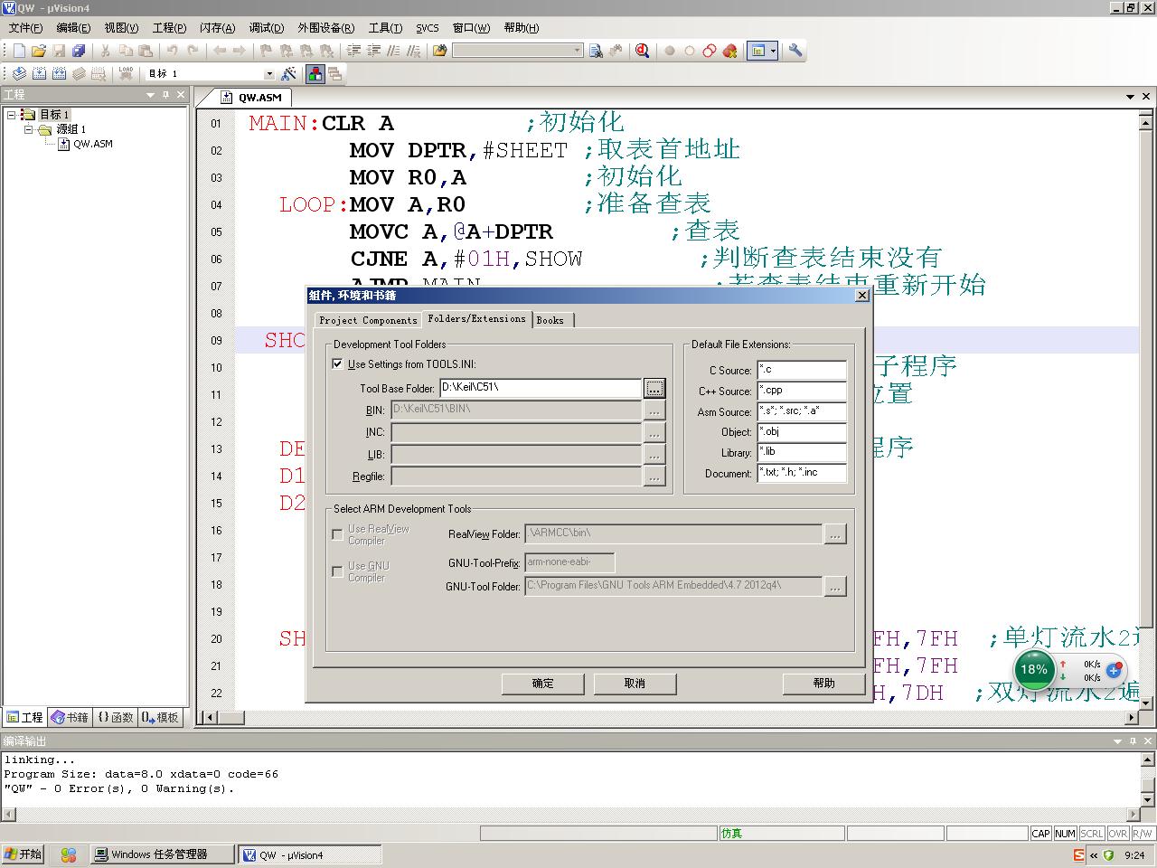Viewport: 1157px width, 868px height.
Task: Open the find text combo box dropdown
Action: pyautogui.click(x=578, y=51)
